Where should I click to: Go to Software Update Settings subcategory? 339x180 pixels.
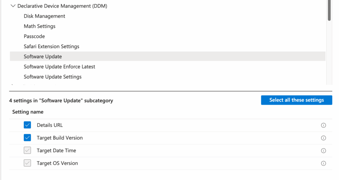[53, 77]
